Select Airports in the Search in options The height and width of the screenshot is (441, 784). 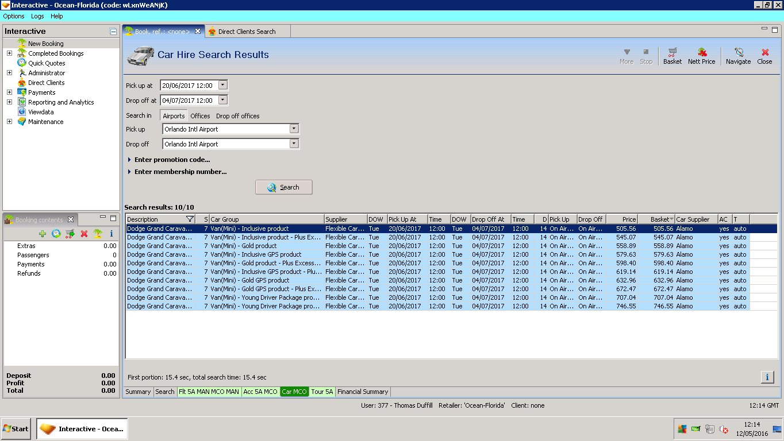tap(174, 116)
